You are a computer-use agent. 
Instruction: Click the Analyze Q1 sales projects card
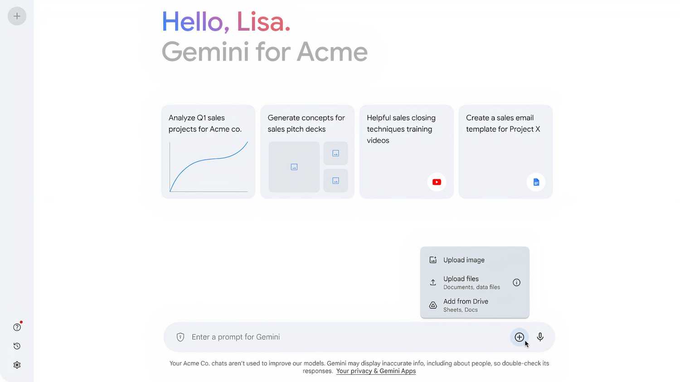coord(208,151)
